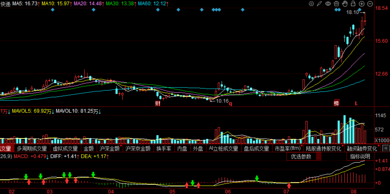Open chart settings gear icon
This screenshot has height=194, width=390.
(x=311, y=4)
